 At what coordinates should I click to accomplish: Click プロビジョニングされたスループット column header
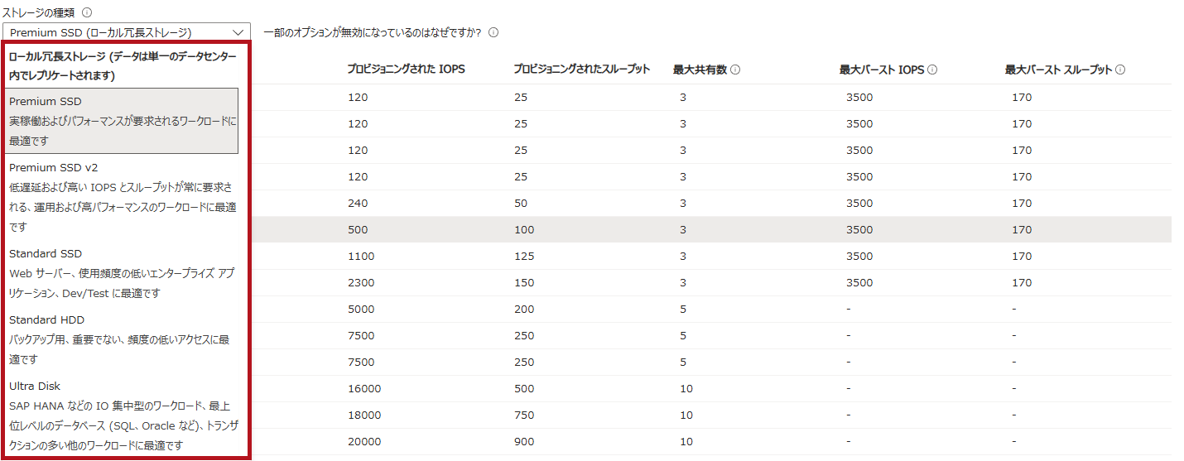point(581,70)
